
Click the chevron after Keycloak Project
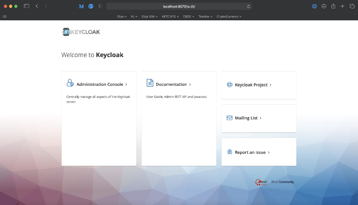(x=270, y=85)
